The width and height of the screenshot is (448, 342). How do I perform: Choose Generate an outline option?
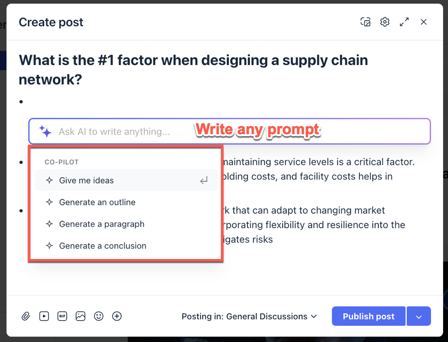pyautogui.click(x=126, y=202)
